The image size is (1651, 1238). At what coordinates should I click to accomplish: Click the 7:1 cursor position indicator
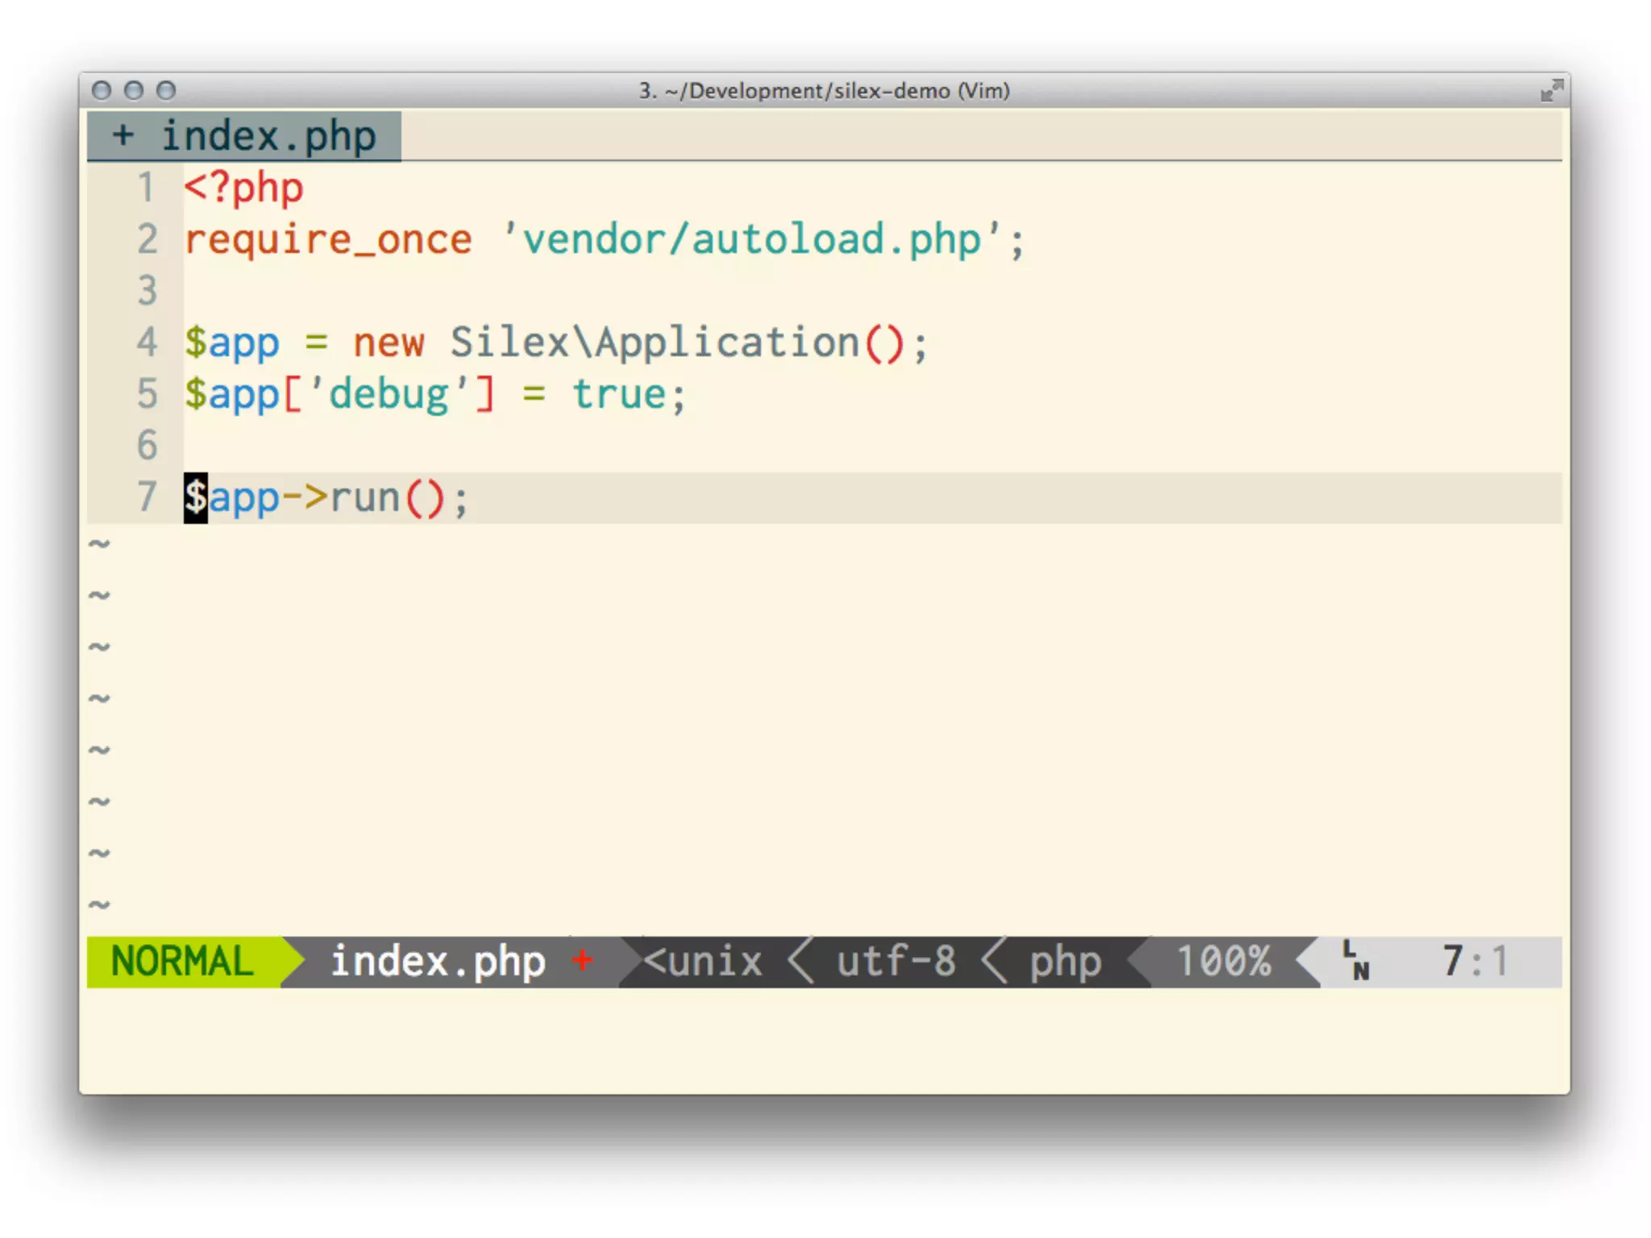1474,962
